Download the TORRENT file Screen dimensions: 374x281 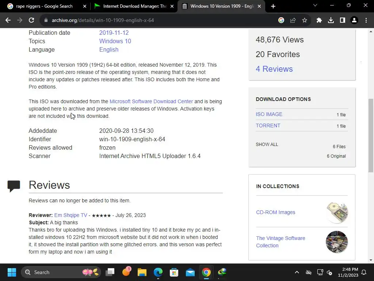[268, 126]
